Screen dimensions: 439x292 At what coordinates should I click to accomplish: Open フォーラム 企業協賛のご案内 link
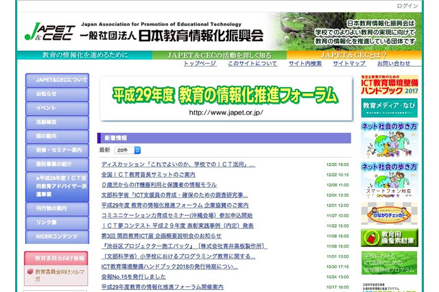pyautogui.click(x=175, y=206)
